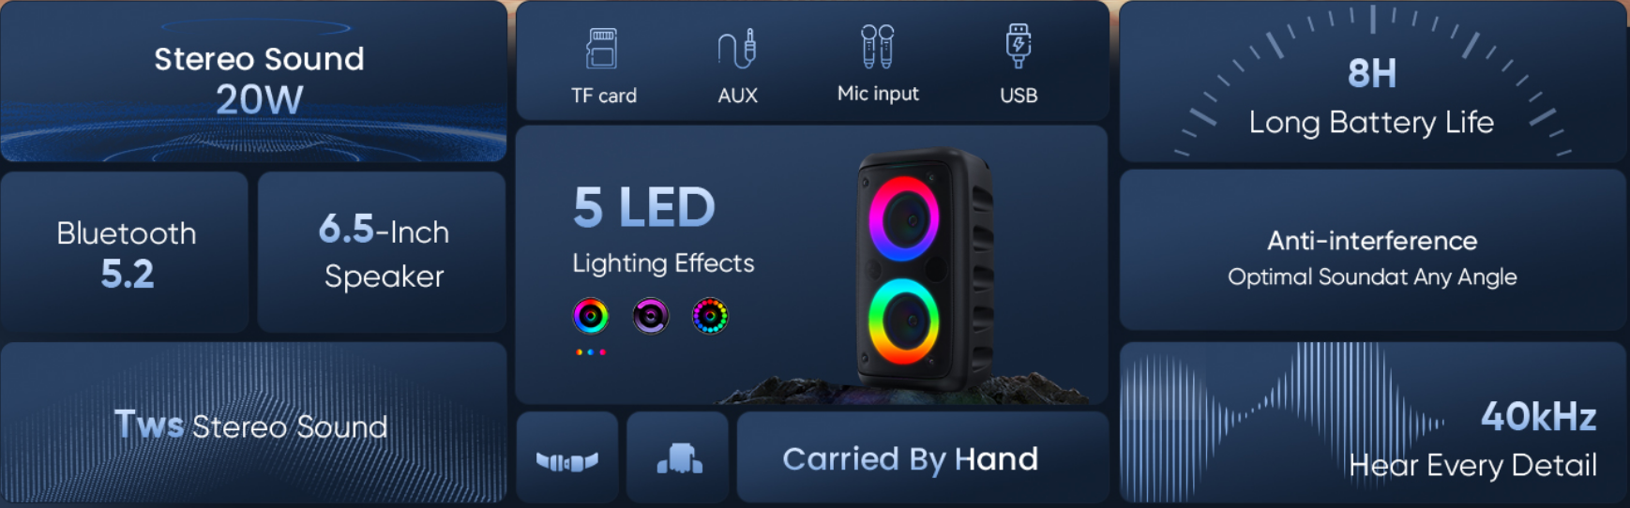The width and height of the screenshot is (1630, 508).
Task: Open the 40kHz Hear Every Detail tile
Action: [1372, 423]
